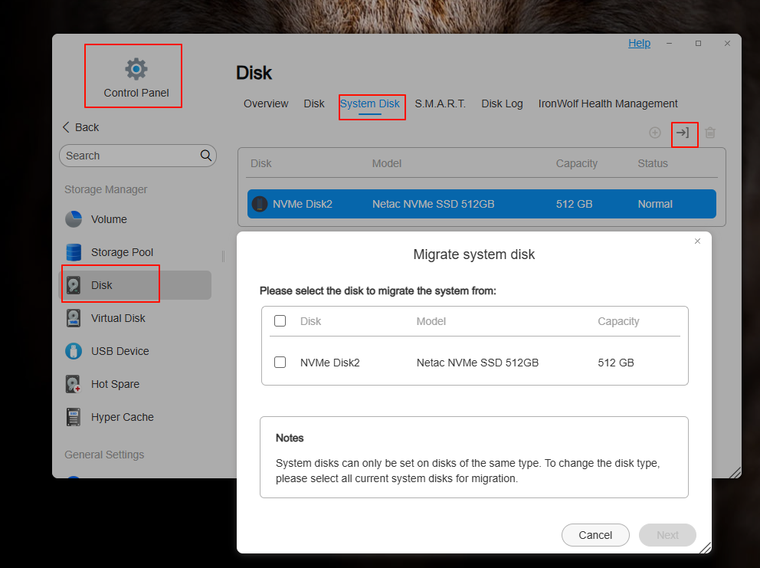This screenshot has width=760, height=568.
Task: Click the delete trash icon
Action: point(710,133)
